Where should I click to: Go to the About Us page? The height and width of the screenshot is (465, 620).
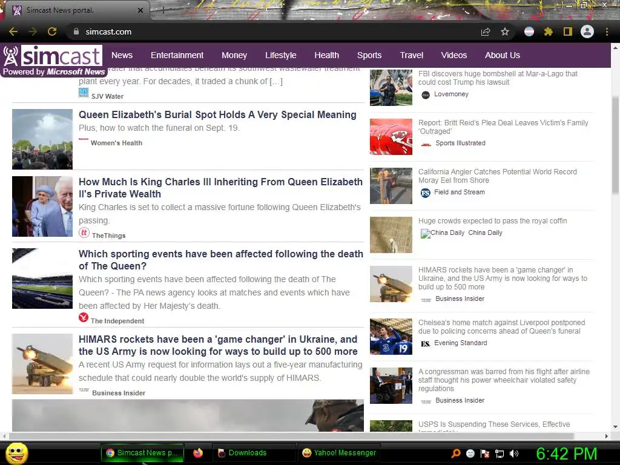502,55
